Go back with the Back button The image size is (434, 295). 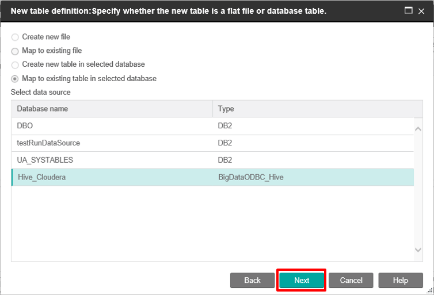click(252, 281)
